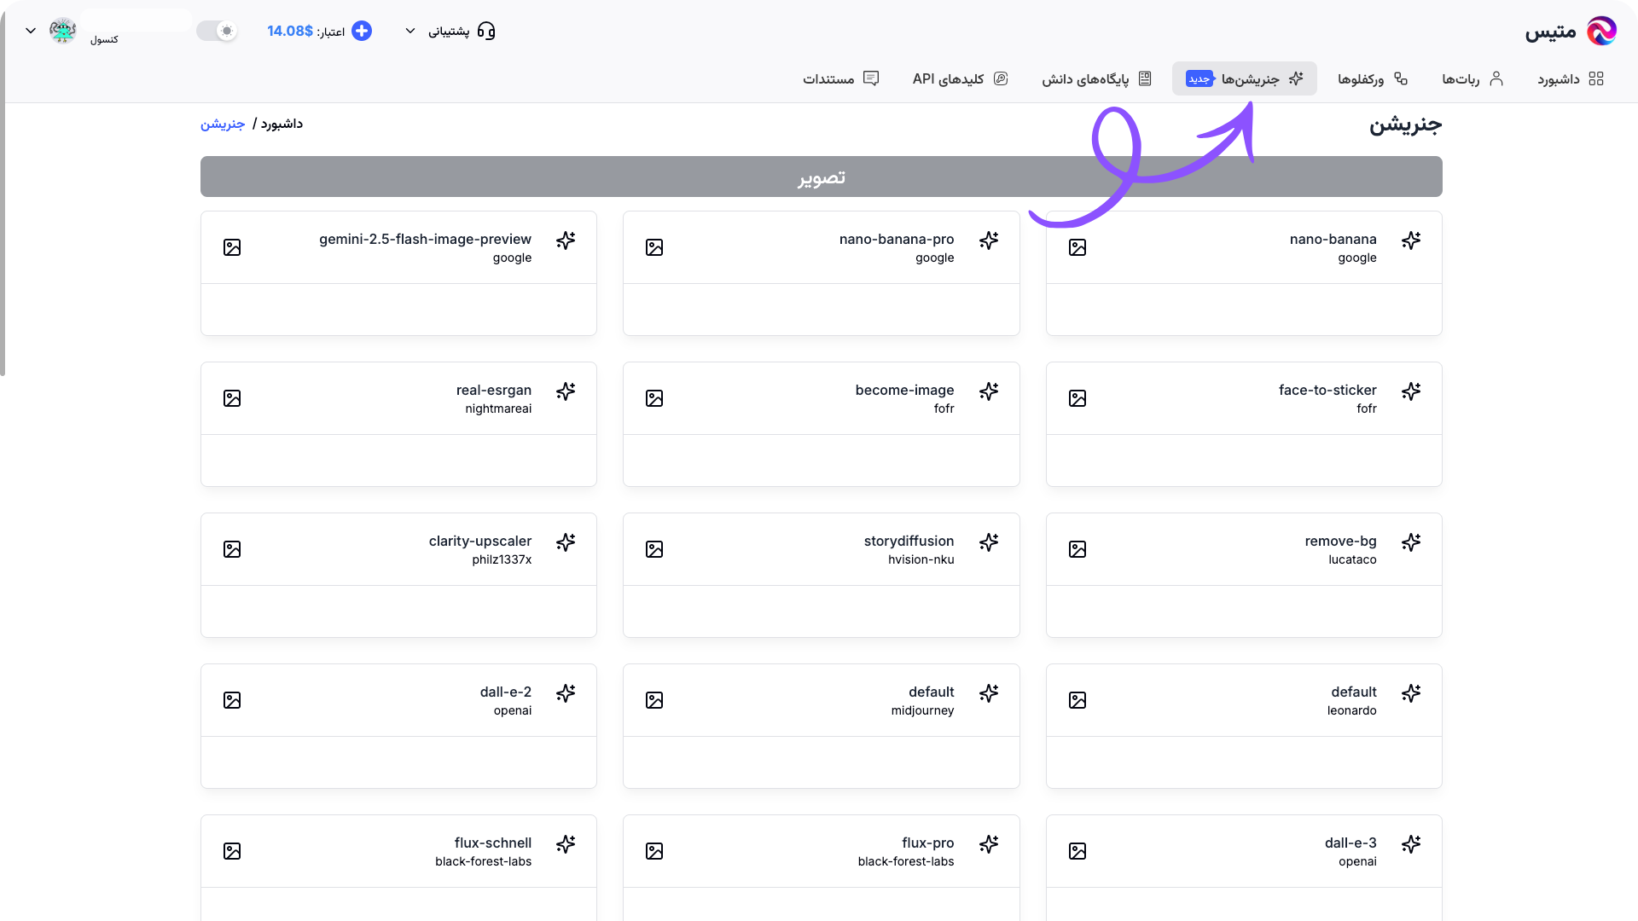1638x921 pixels.
Task: Open the Workflows tab (ورکفلوها)
Action: pos(1373,78)
